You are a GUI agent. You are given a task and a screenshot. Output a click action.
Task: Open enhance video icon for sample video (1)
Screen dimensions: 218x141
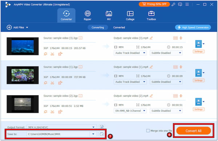pyautogui.click(x=60, y=83)
